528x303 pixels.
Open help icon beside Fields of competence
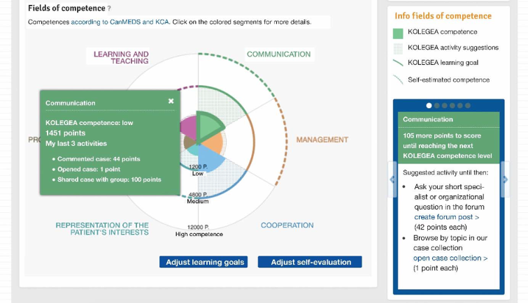click(x=109, y=8)
